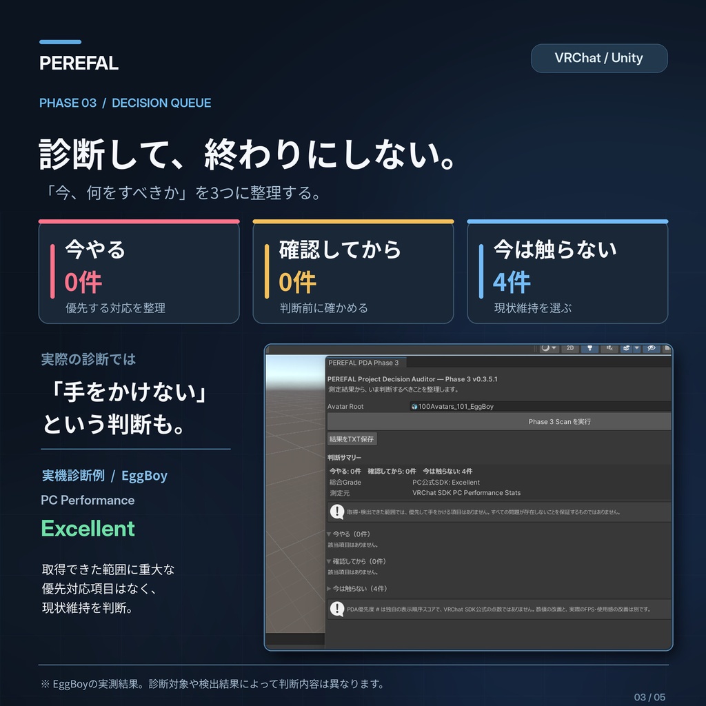Toggle scene lighting bulb icon

pyautogui.click(x=589, y=348)
